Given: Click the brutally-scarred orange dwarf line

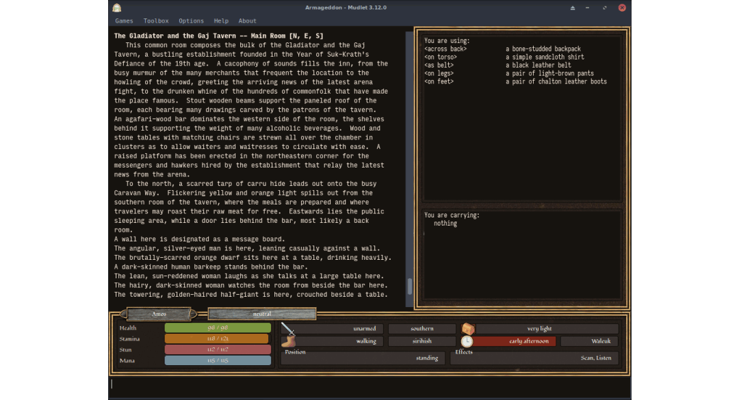Looking at the screenshot, I should (252, 257).
